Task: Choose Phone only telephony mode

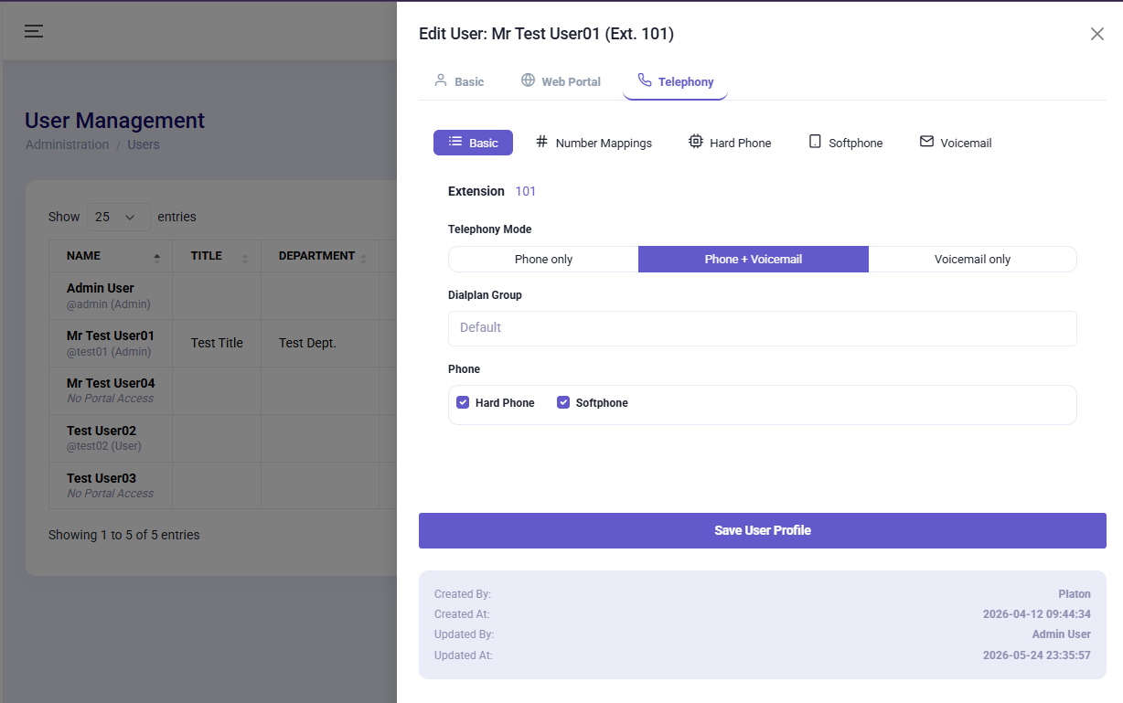Action: coord(543,259)
